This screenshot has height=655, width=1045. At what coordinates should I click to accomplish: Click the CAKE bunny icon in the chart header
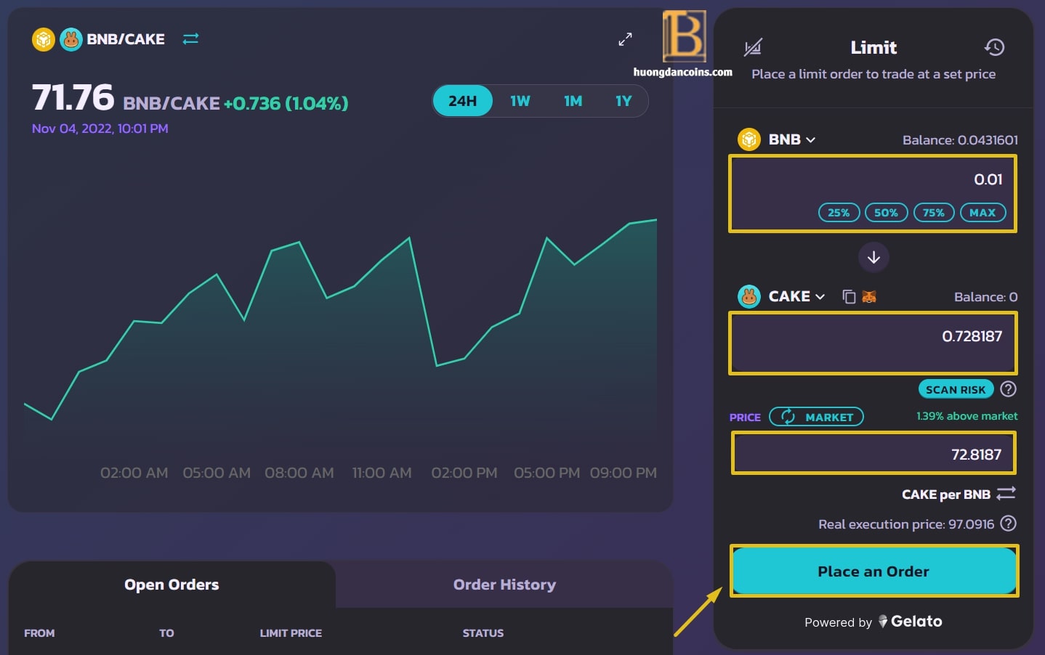(x=70, y=39)
